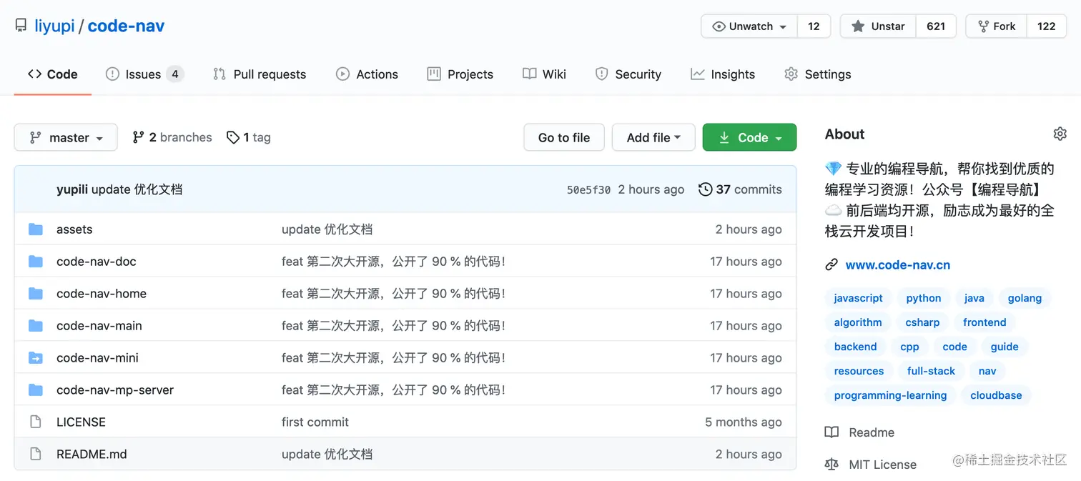View the 1 tag link
Image resolution: width=1081 pixels, height=481 pixels.
[248, 137]
